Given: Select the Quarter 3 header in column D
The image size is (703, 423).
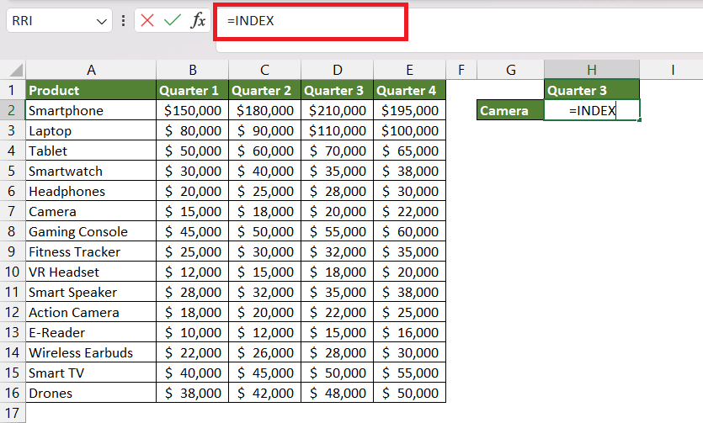Looking at the screenshot, I should pyautogui.click(x=337, y=91).
